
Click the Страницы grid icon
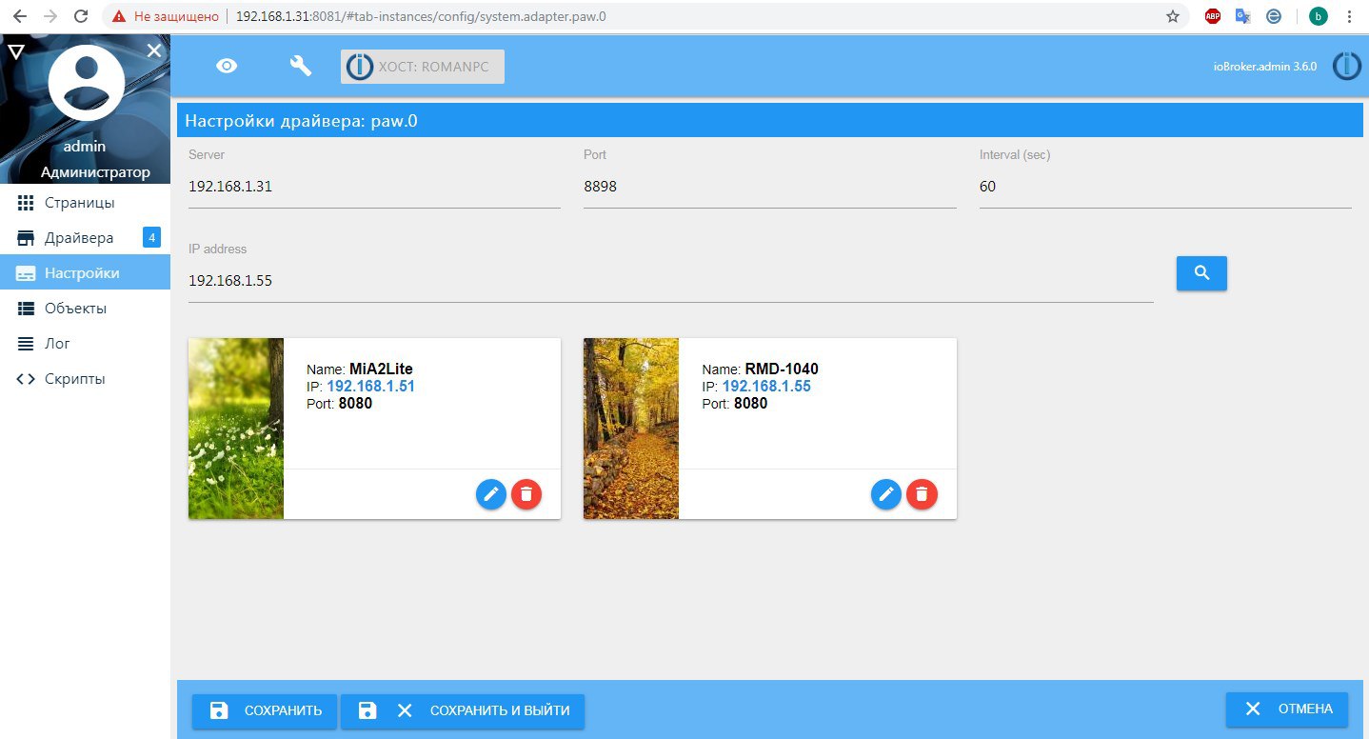tap(26, 203)
